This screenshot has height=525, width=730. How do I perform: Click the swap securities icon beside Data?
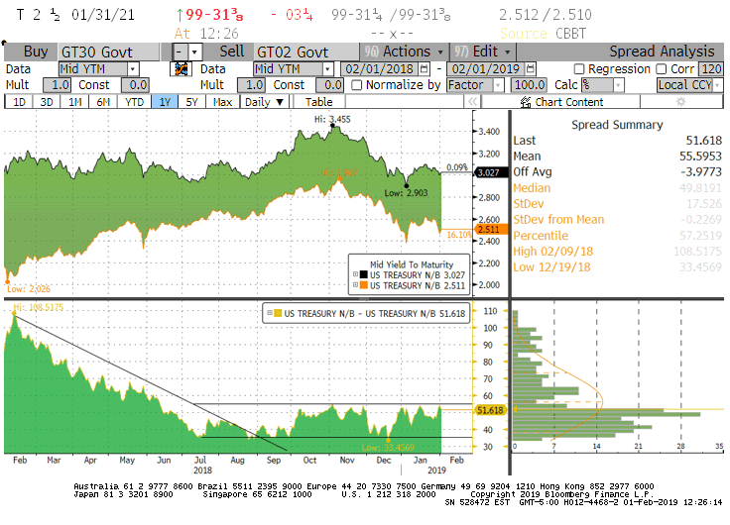181,69
